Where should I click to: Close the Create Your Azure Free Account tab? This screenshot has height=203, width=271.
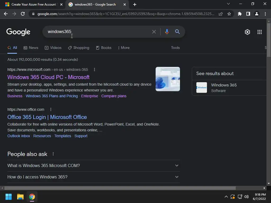click(x=61, y=4)
